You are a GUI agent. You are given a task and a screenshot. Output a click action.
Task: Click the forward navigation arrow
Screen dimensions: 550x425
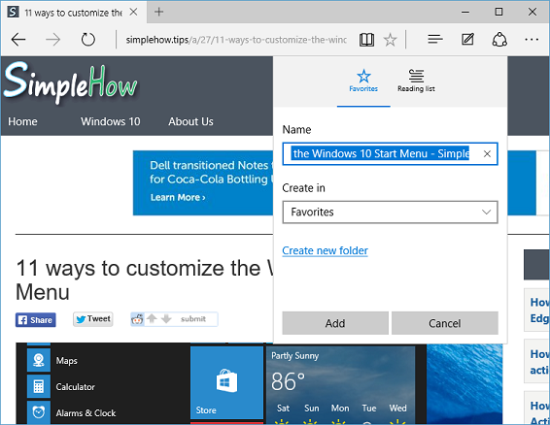point(53,40)
